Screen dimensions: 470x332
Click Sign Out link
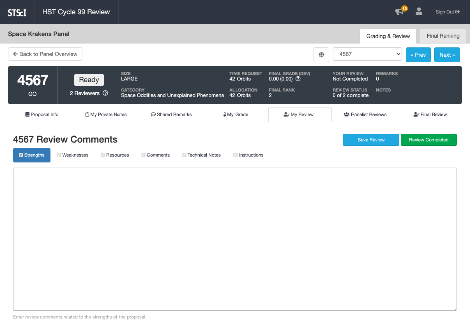tap(447, 12)
